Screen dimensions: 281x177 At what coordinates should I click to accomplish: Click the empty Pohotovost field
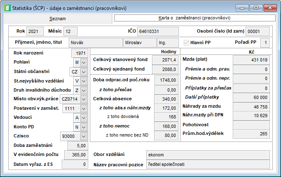251,125
